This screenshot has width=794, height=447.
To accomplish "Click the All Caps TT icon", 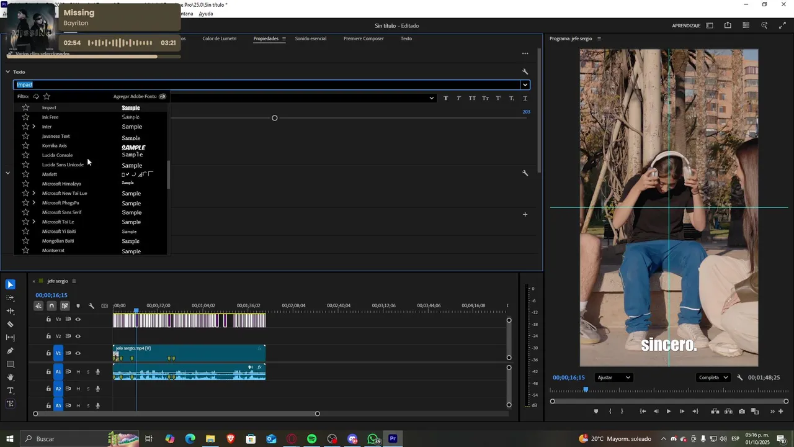I will (472, 98).
